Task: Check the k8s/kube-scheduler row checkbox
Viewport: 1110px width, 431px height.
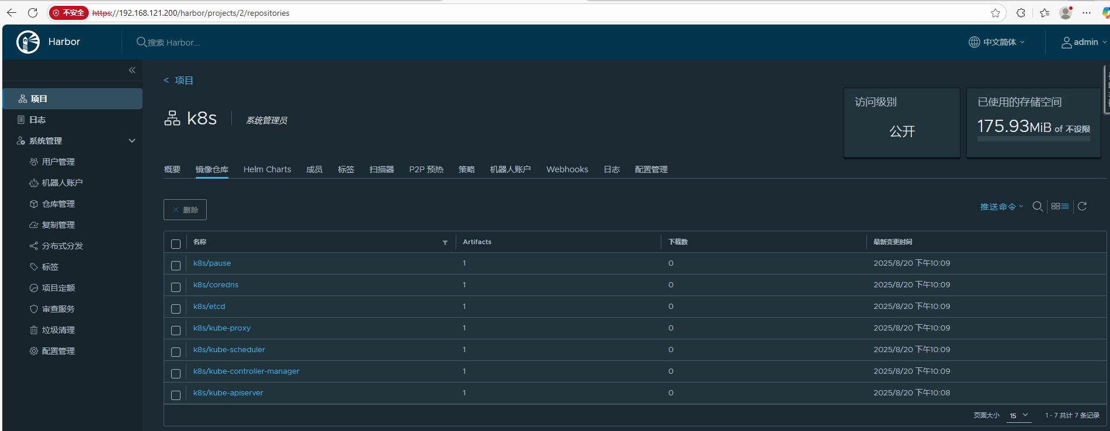Action: pyautogui.click(x=176, y=352)
